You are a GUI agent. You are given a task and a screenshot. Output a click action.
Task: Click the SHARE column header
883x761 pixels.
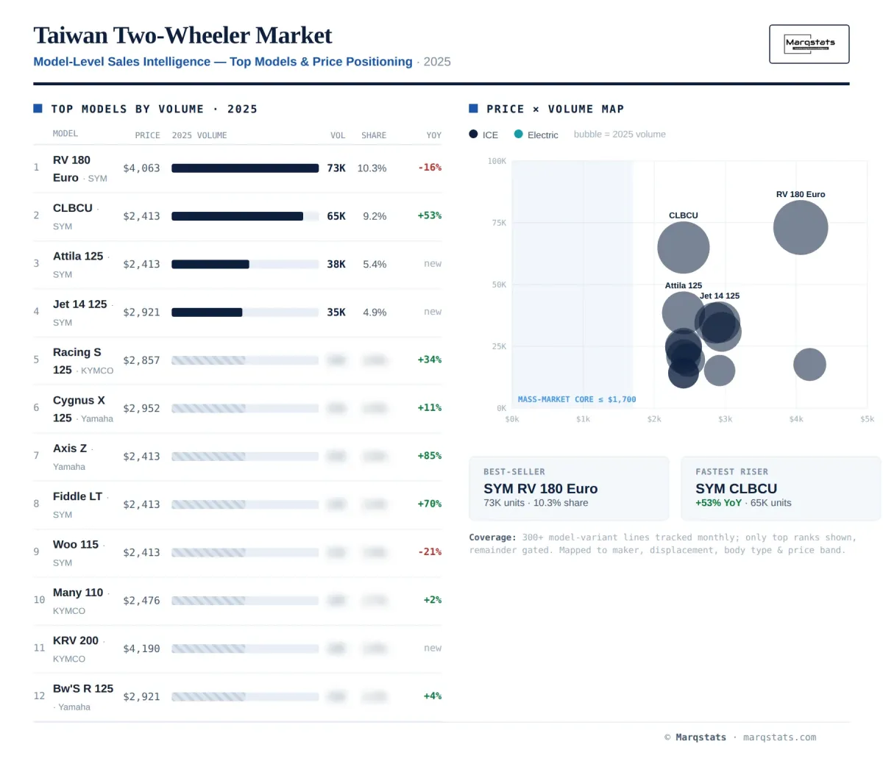coord(374,135)
